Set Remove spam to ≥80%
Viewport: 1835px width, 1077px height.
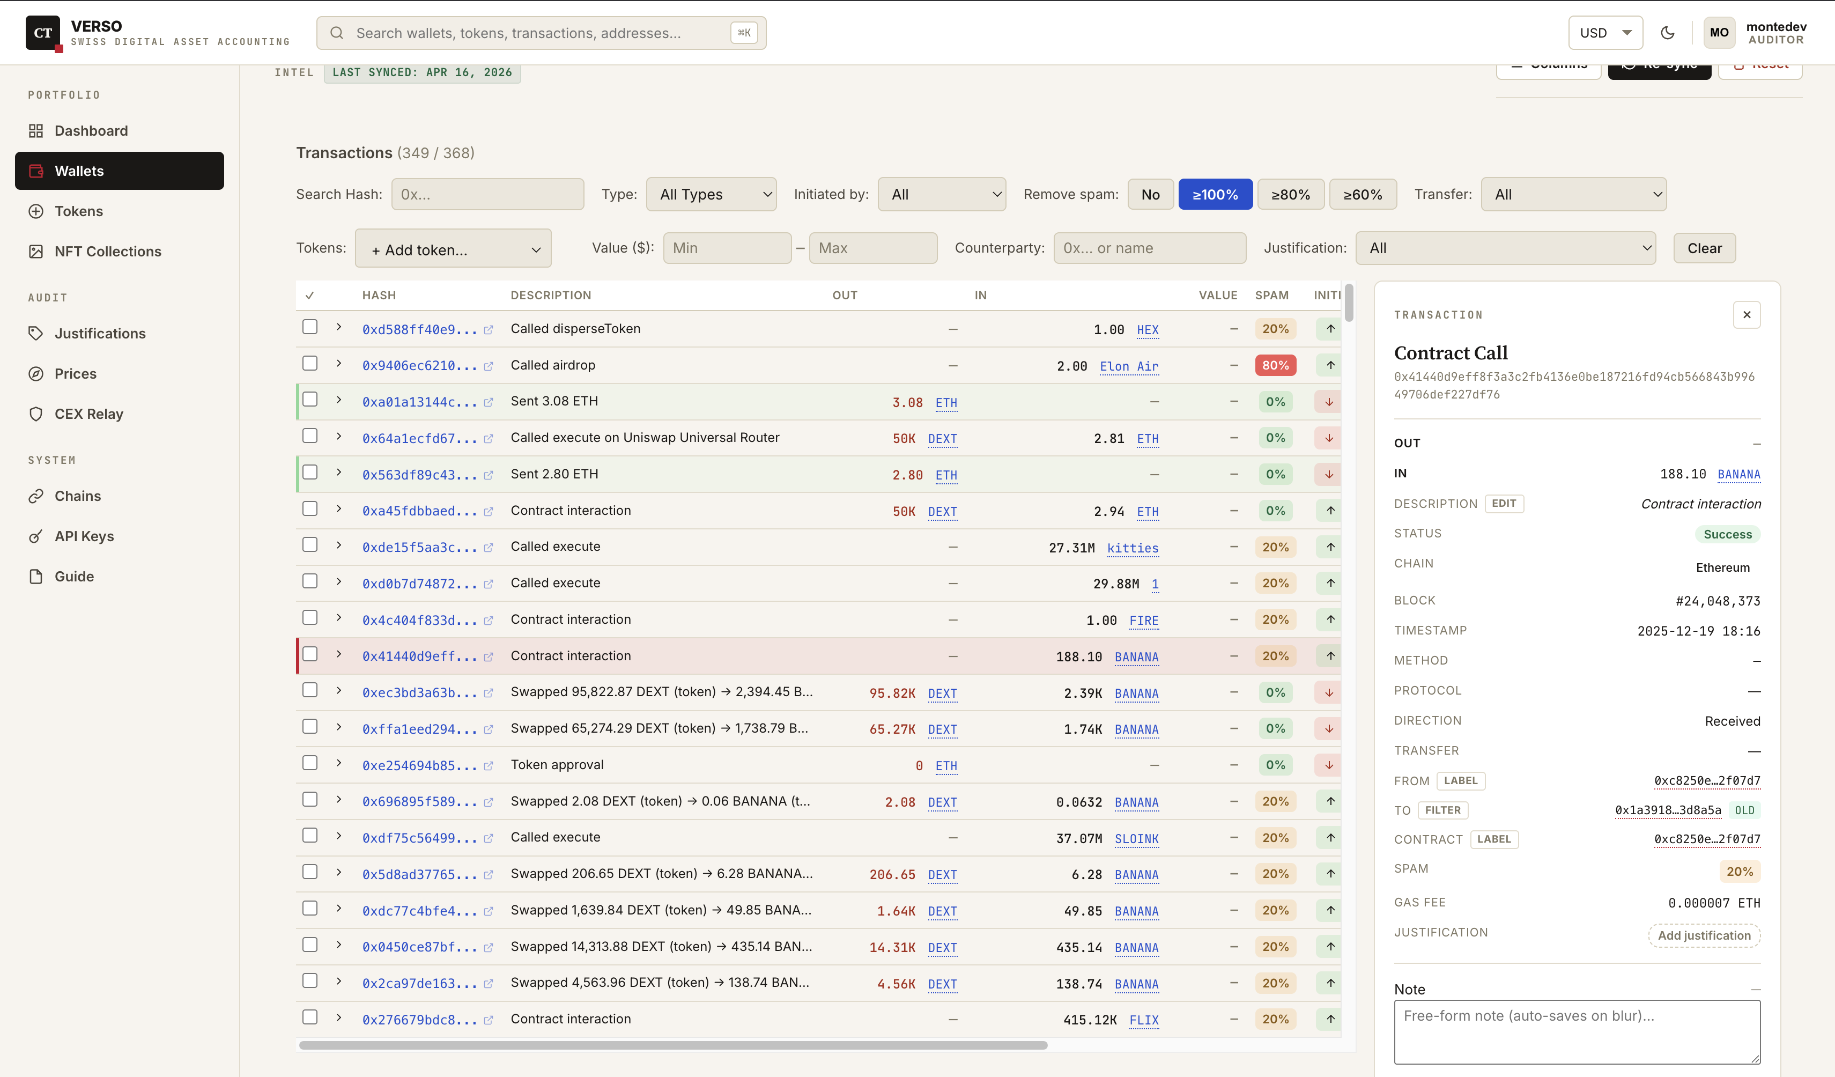tap(1290, 194)
